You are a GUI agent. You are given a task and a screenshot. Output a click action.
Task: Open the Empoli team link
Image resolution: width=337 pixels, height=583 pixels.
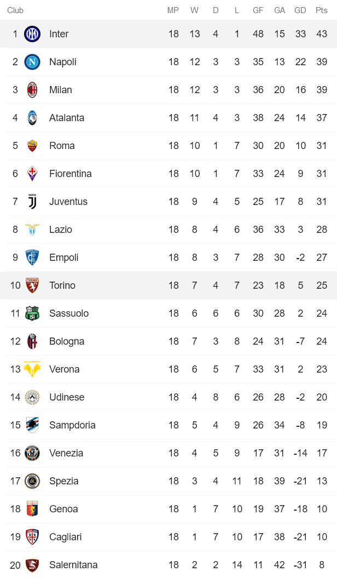tap(63, 258)
